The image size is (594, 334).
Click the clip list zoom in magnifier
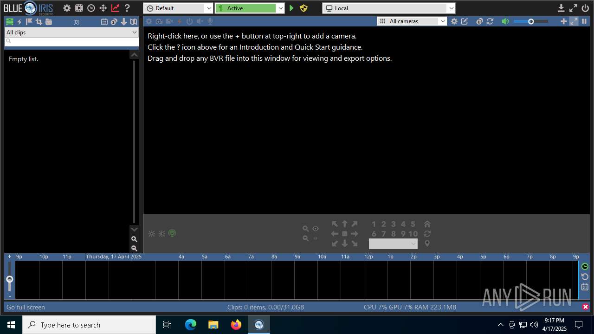(134, 239)
